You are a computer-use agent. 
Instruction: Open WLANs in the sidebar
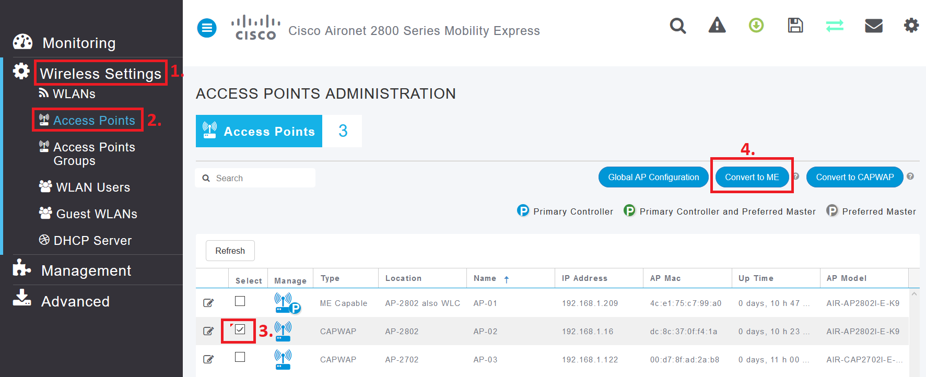coord(74,94)
